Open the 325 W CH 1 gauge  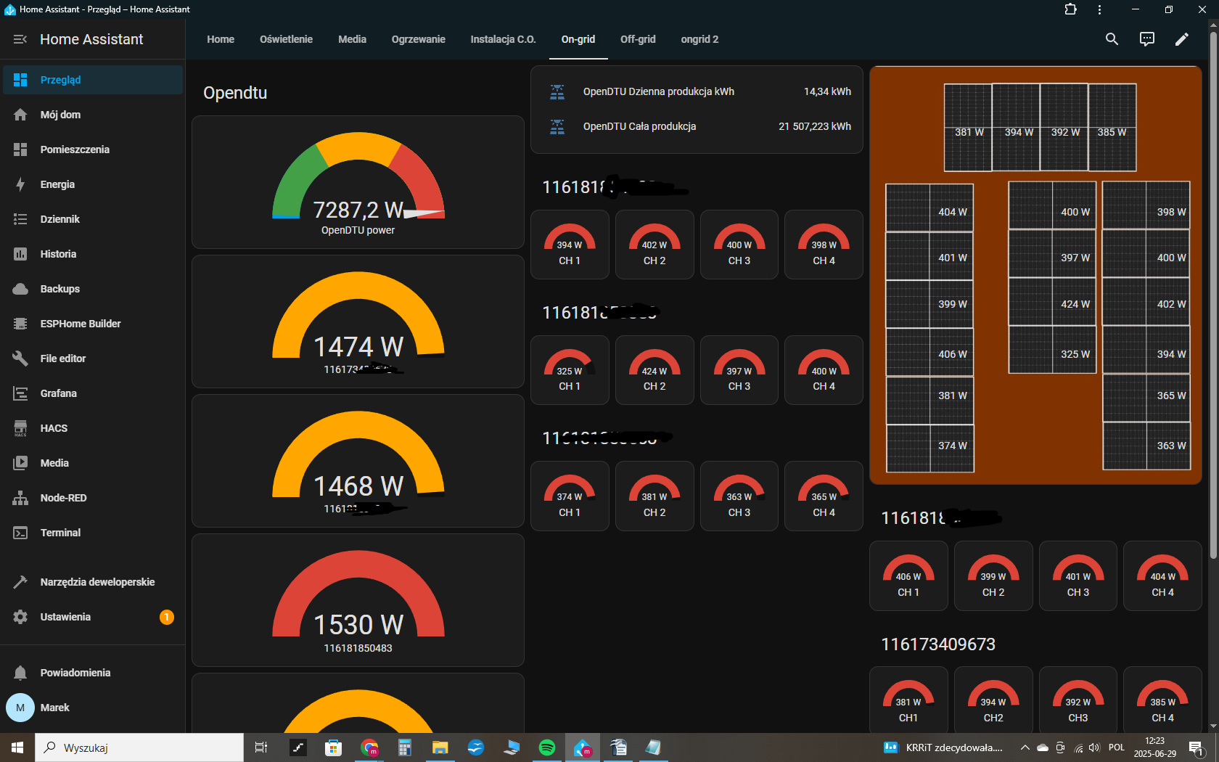[x=570, y=370]
